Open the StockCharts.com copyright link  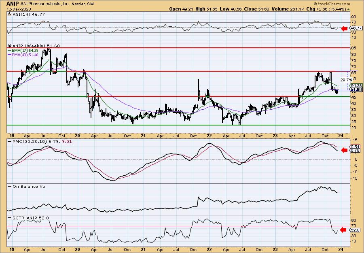(332, 4)
